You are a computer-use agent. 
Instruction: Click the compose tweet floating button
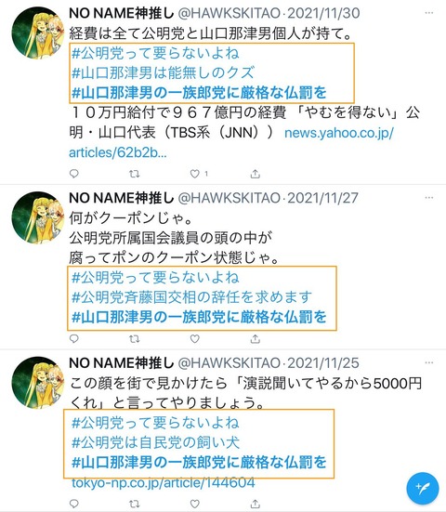pos(422,488)
